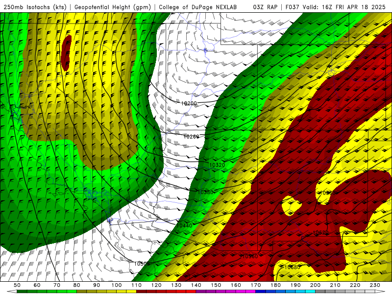Pick the 200 kt legend value
This screenshot has width=392, height=294.
315,285
